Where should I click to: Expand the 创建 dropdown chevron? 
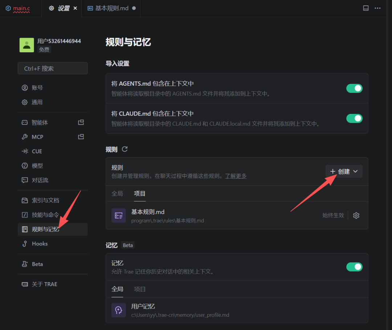coord(355,171)
